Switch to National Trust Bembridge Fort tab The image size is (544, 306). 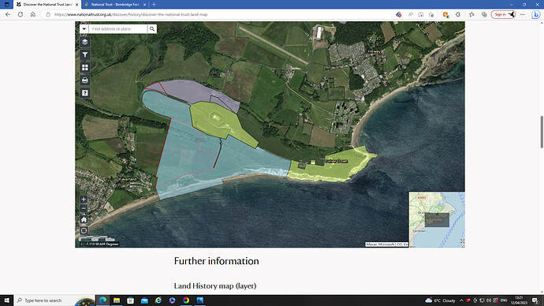[x=115, y=5]
